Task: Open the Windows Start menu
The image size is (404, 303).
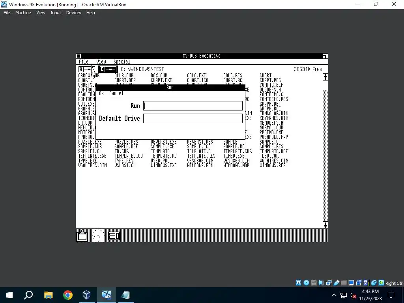Action: [x=9, y=295]
